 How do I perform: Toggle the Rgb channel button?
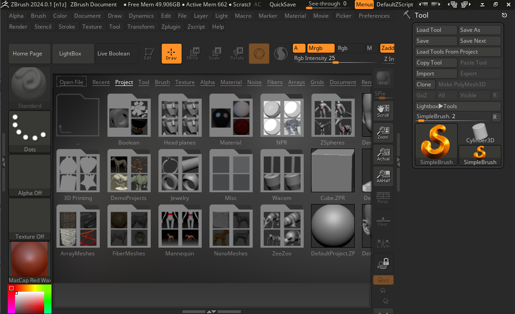(x=349, y=48)
